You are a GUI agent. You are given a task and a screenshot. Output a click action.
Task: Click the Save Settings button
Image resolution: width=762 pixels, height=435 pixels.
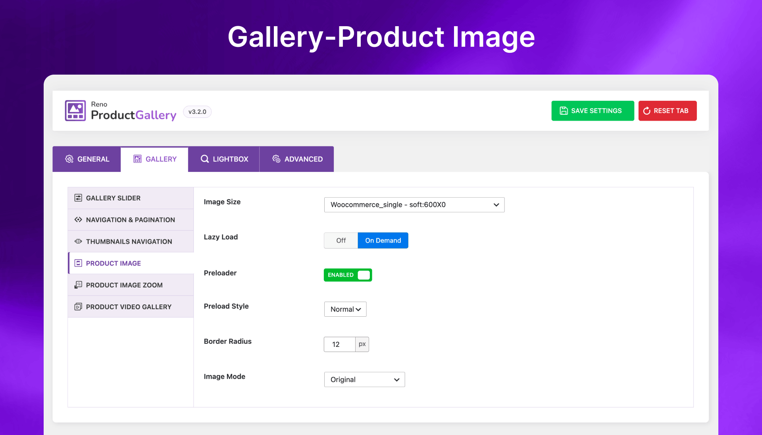click(x=593, y=111)
